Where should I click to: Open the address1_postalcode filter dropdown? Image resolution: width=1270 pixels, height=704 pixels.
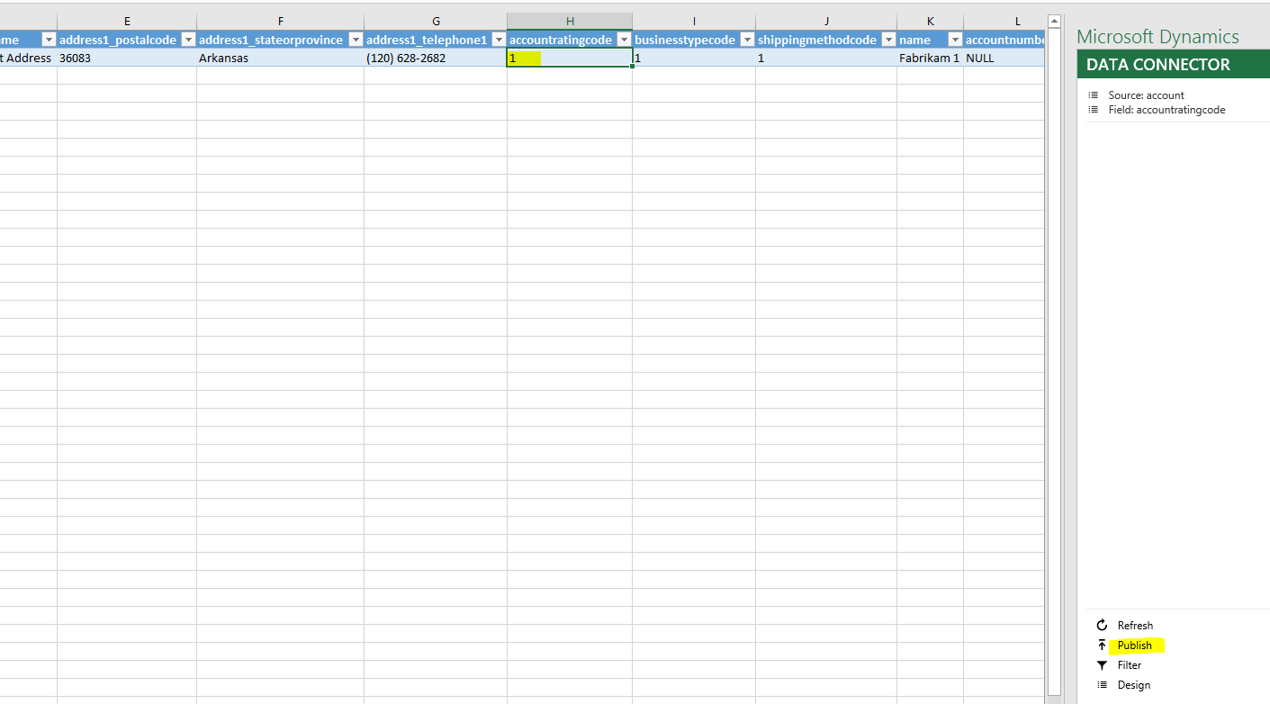click(188, 40)
